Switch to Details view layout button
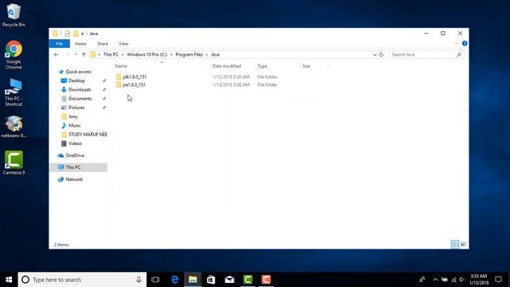 (x=455, y=245)
